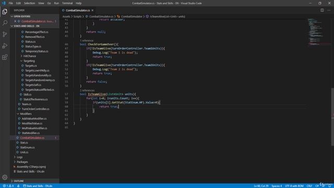The width and height of the screenshot is (334, 188).
Task: Click the VS Code logo icon
Action: click(x=4, y=3)
